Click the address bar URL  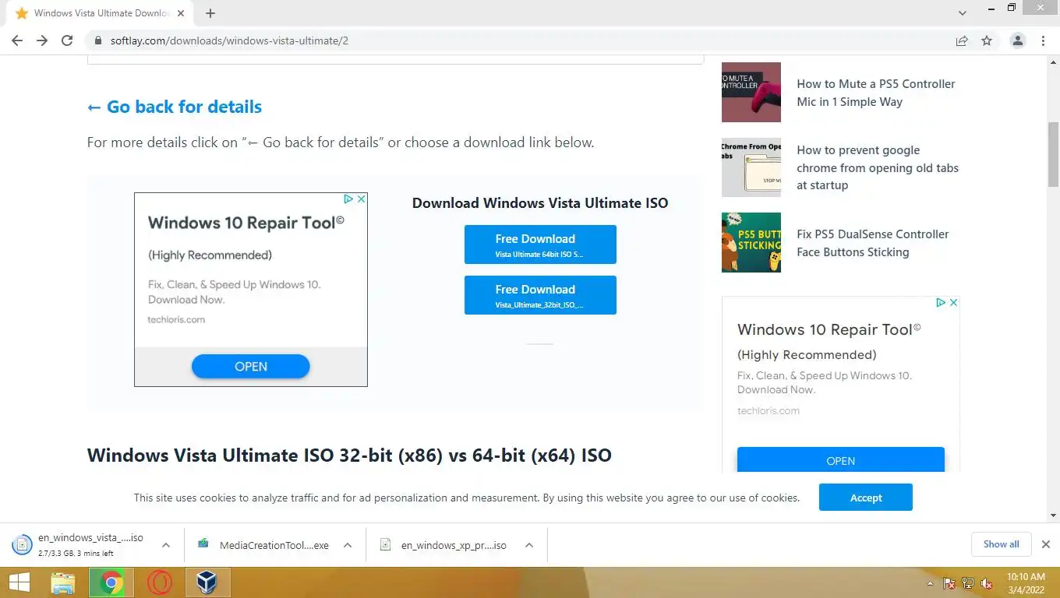tap(229, 40)
